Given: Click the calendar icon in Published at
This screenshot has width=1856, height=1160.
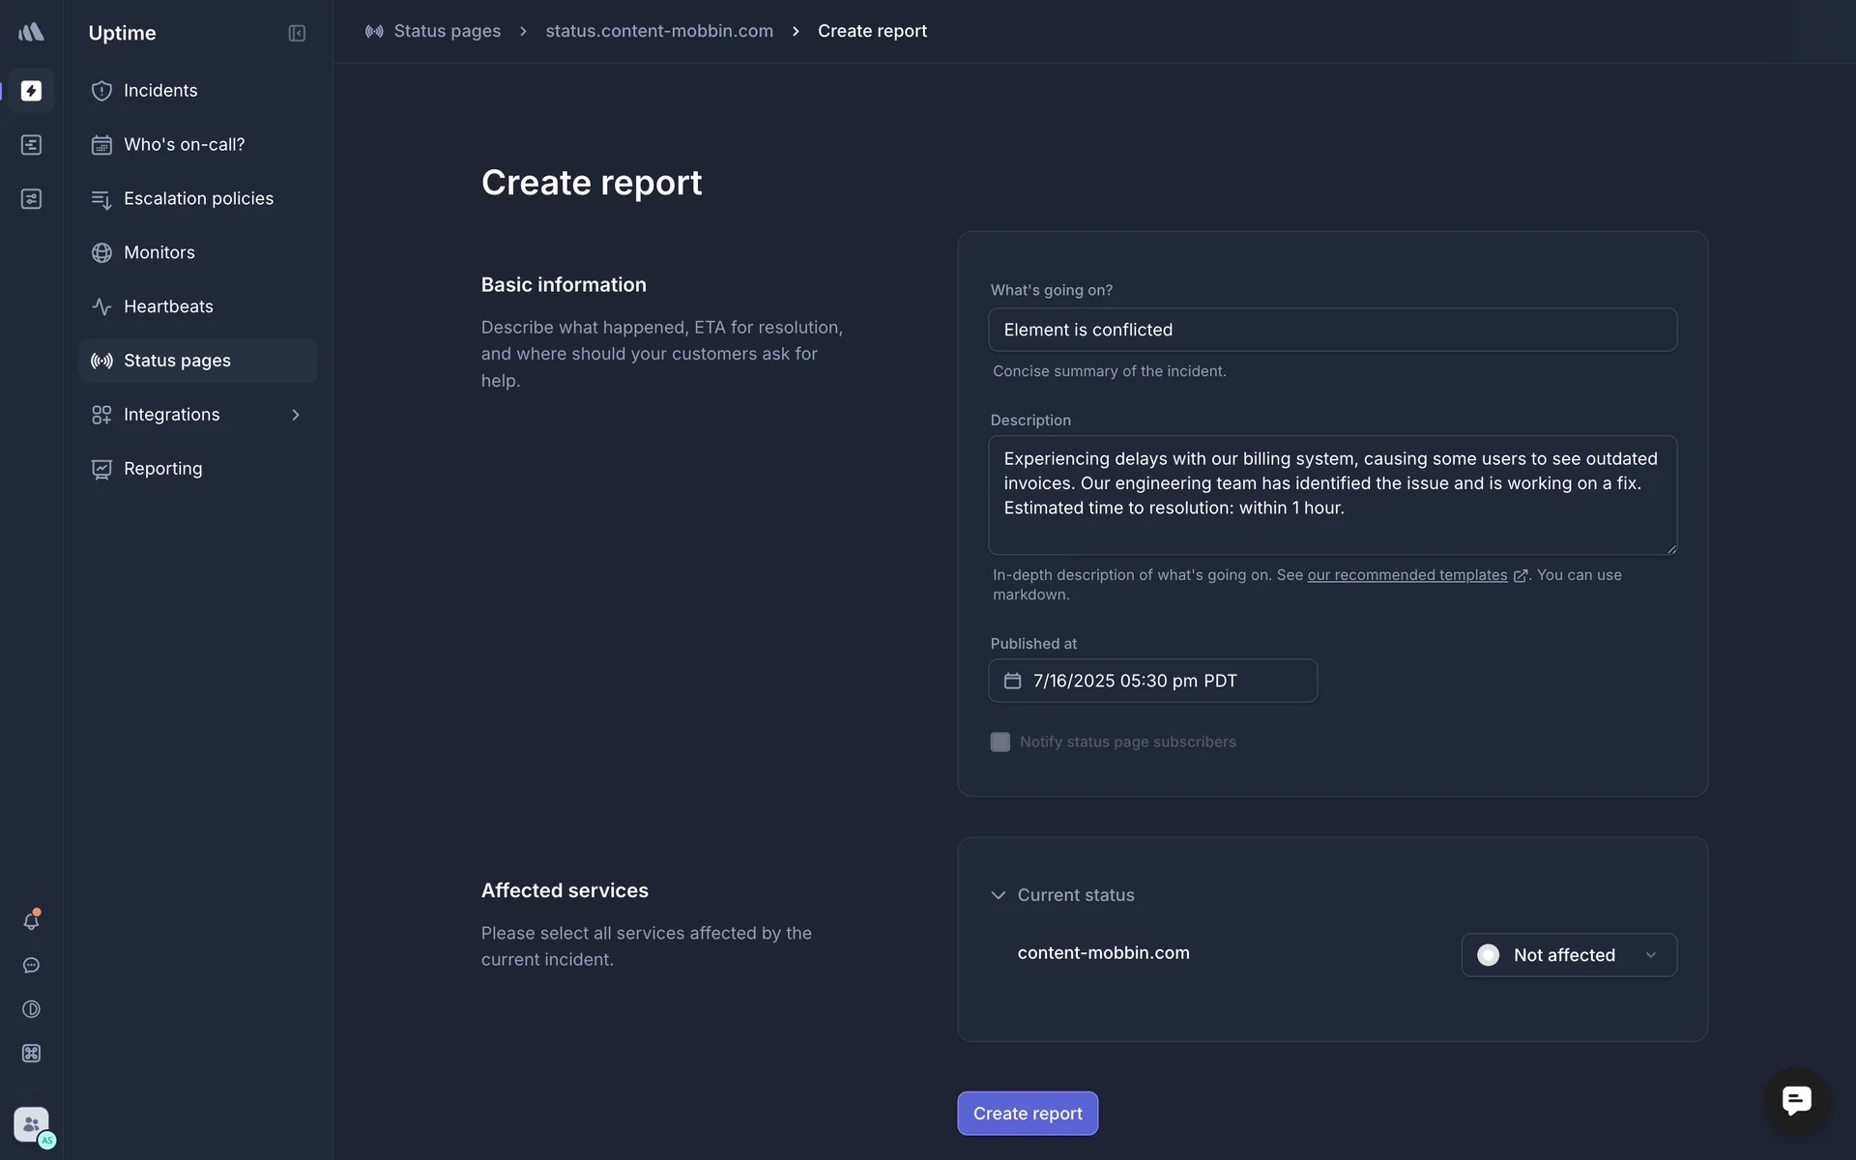Looking at the screenshot, I should [1012, 681].
